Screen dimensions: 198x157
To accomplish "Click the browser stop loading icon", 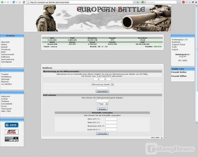I will coord(20,2).
